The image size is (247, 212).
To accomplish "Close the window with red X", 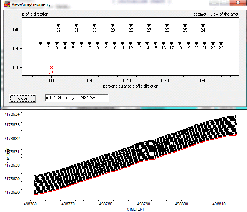I will (237, 3).
